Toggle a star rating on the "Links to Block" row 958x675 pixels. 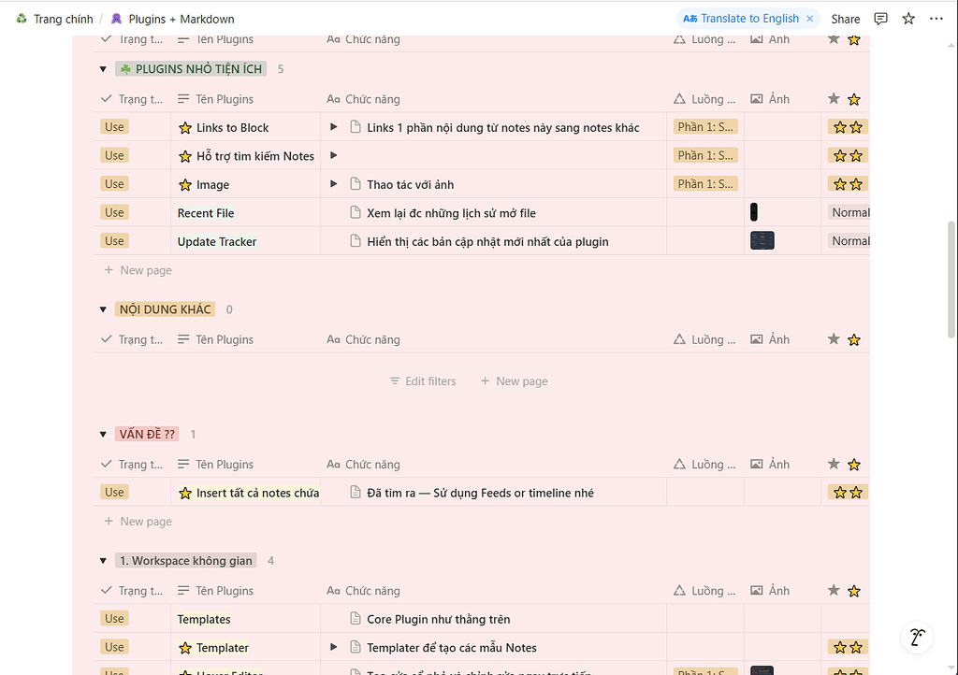click(x=847, y=126)
